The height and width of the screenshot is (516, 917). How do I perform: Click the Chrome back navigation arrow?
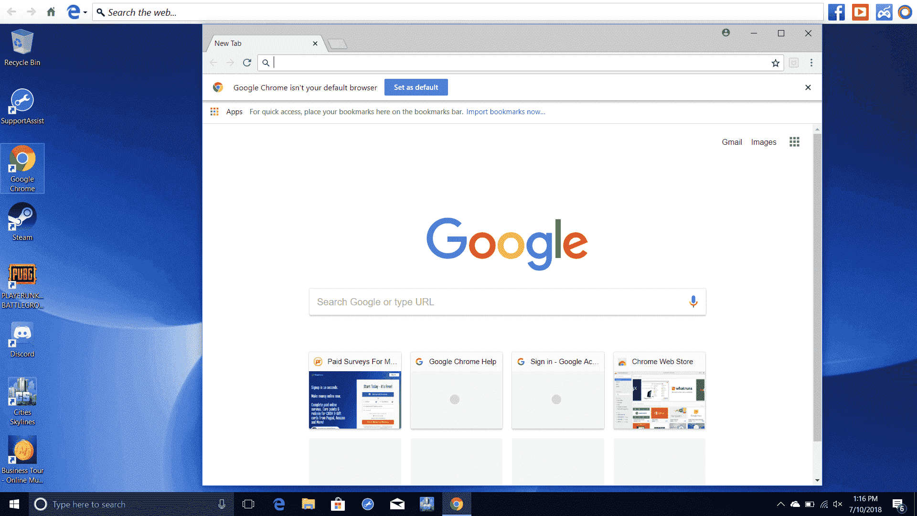tap(213, 63)
